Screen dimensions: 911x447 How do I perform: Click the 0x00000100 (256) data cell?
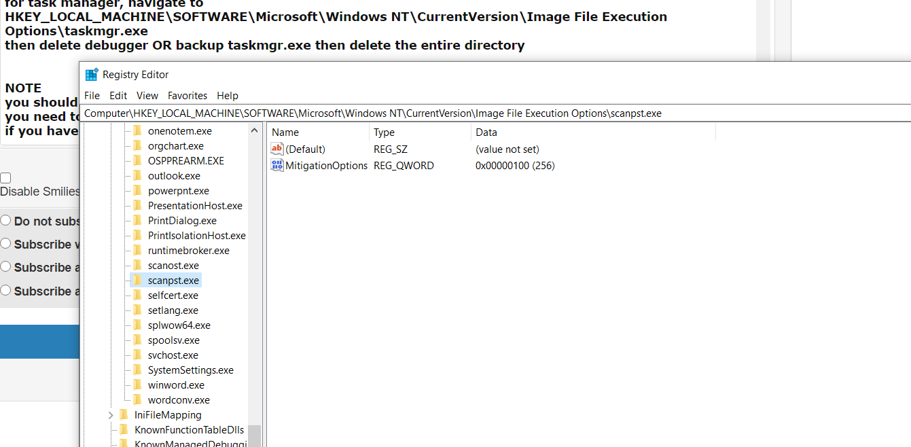click(x=515, y=166)
